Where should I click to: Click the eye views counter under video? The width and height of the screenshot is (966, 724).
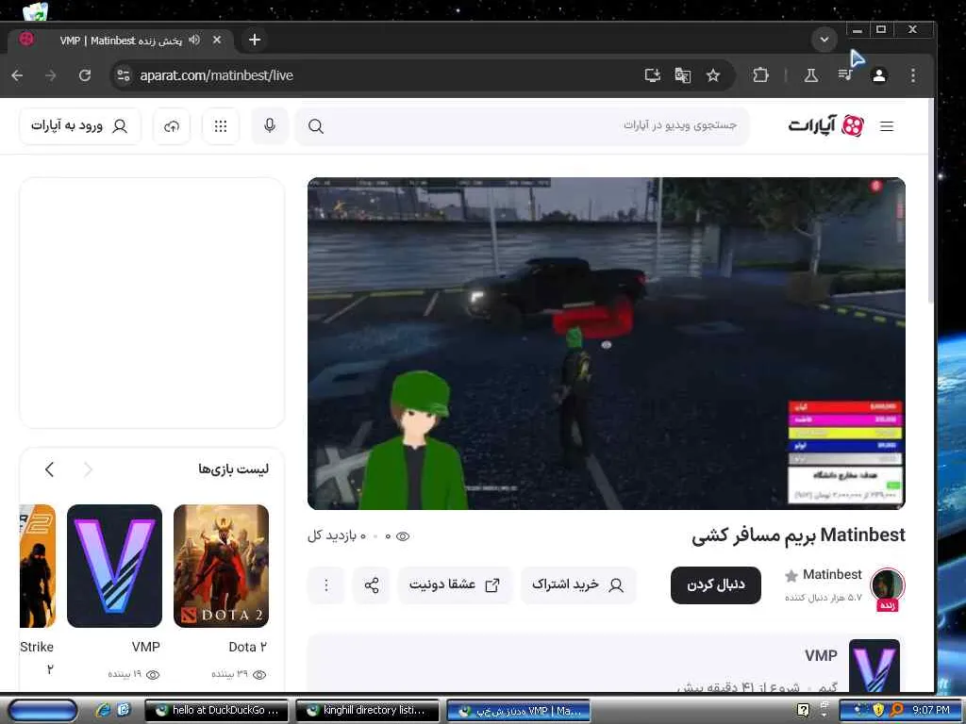pyautogui.click(x=402, y=536)
